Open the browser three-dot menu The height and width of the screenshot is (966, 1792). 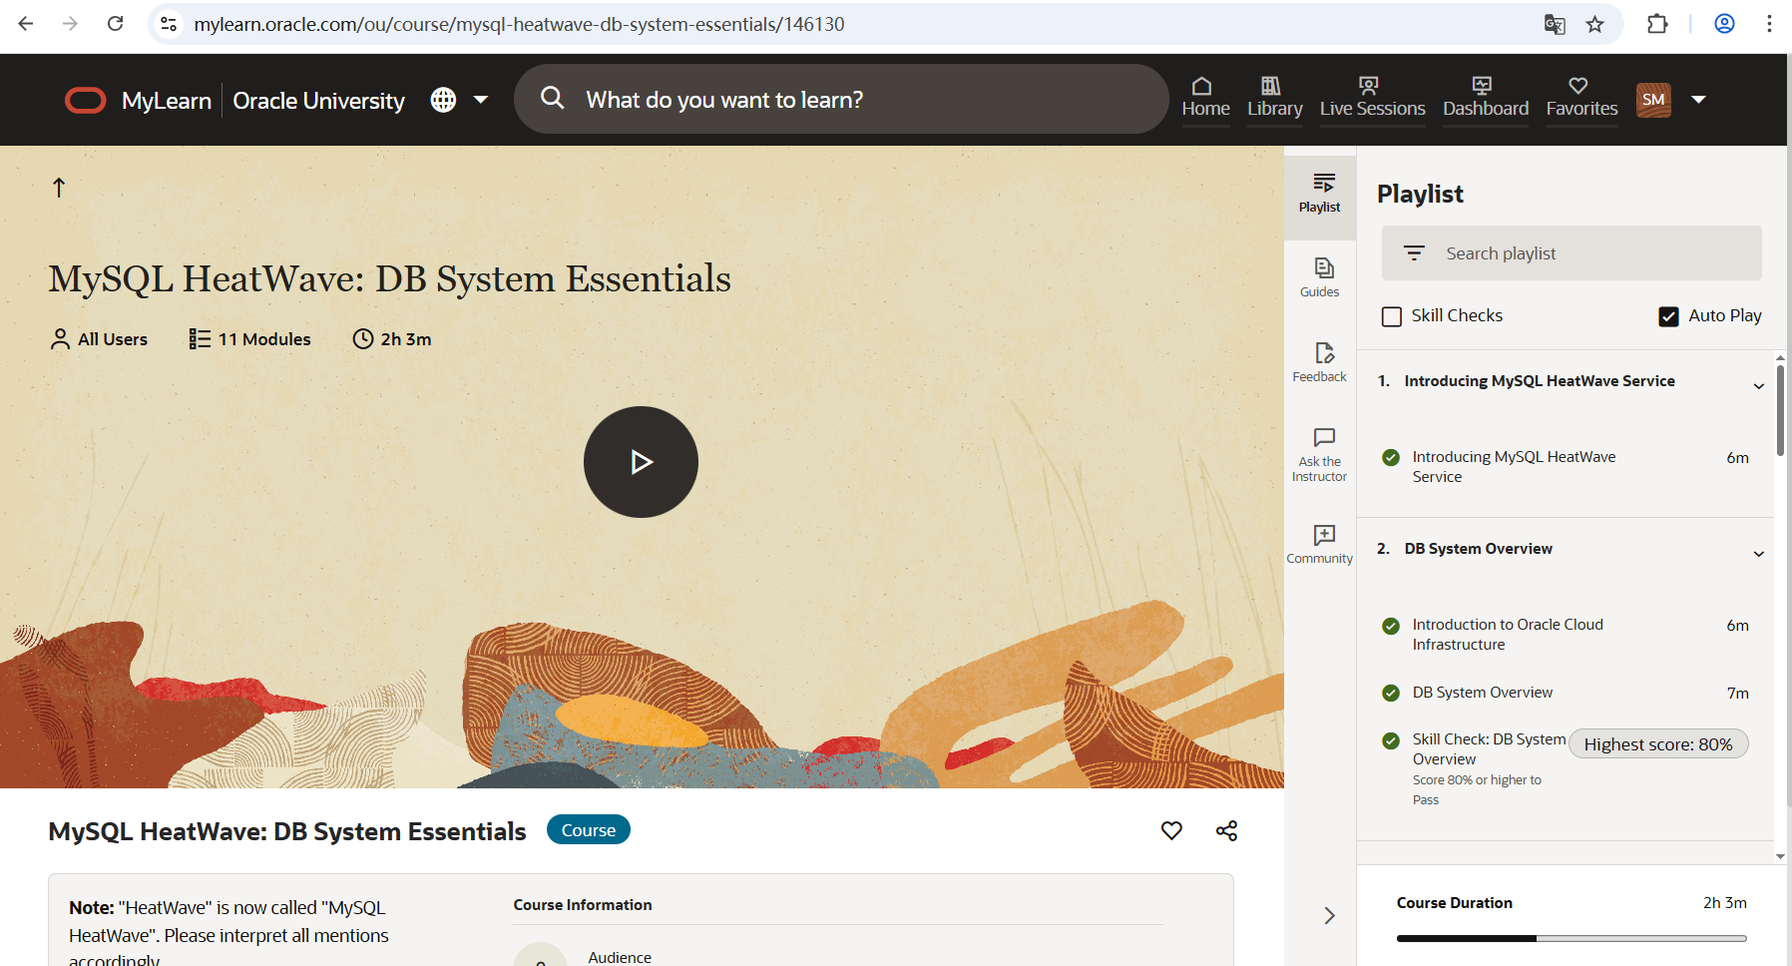tap(1769, 24)
